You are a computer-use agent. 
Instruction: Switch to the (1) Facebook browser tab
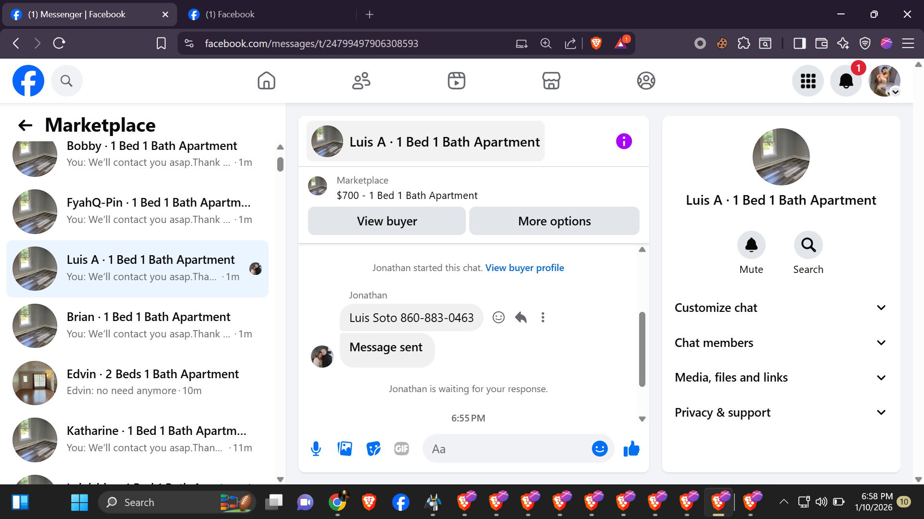pyautogui.click(x=230, y=14)
